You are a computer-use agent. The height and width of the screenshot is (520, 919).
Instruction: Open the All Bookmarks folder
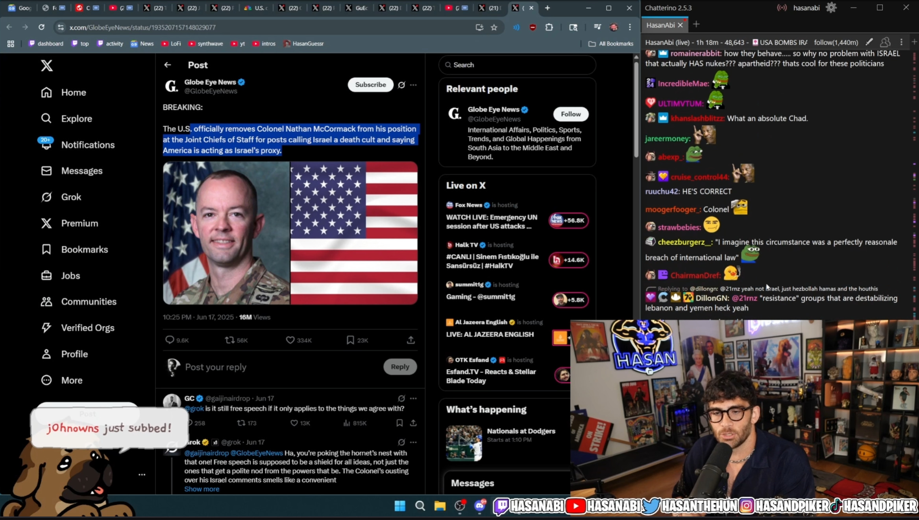(x=611, y=44)
